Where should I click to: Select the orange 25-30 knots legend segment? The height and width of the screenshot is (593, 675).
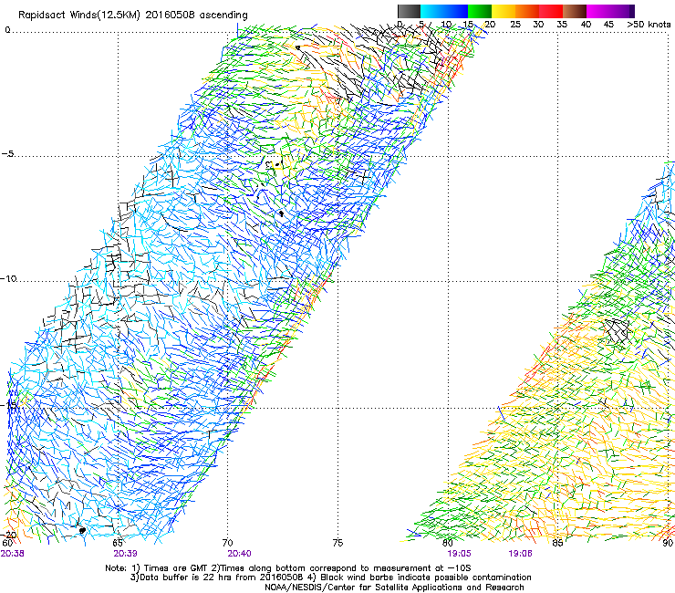tap(527, 11)
